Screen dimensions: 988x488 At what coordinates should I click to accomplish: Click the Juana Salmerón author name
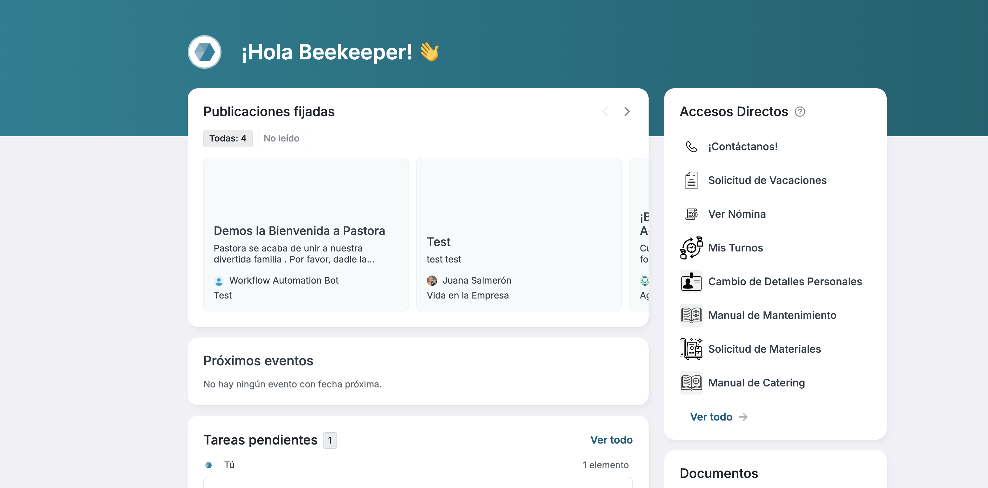(477, 281)
